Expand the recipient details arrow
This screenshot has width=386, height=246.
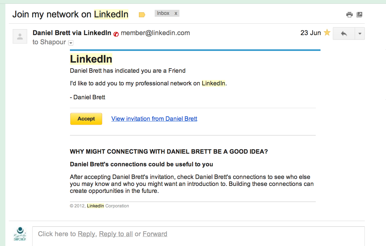pos(71,43)
